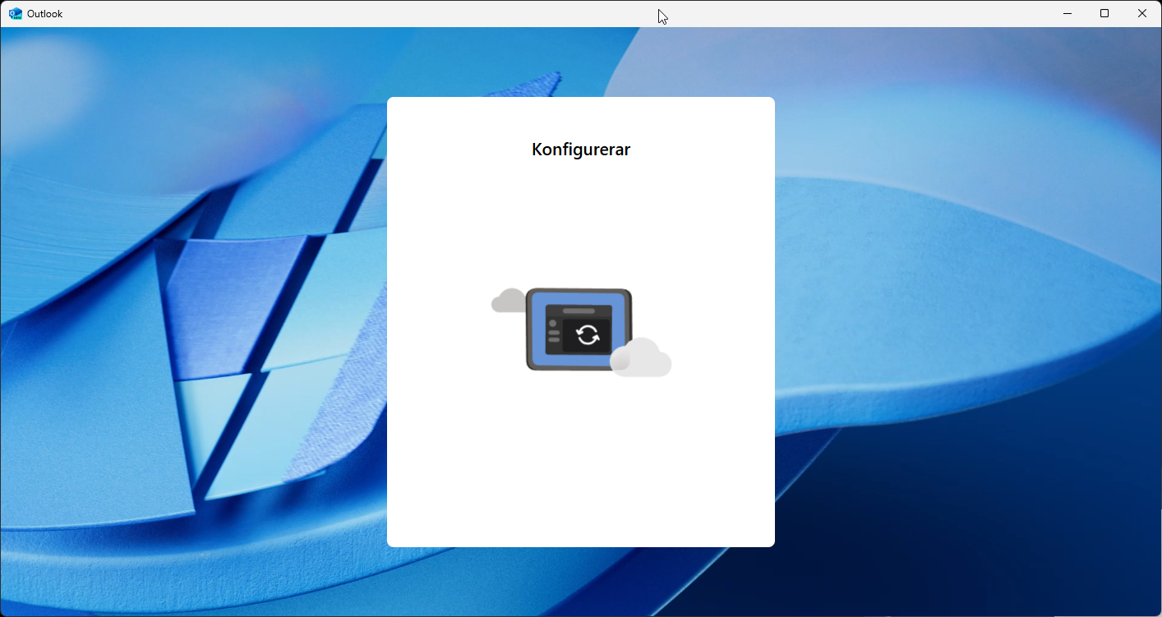This screenshot has width=1162, height=617.
Task: Toggle the window to full screen with maximize
Action: pyautogui.click(x=1104, y=13)
